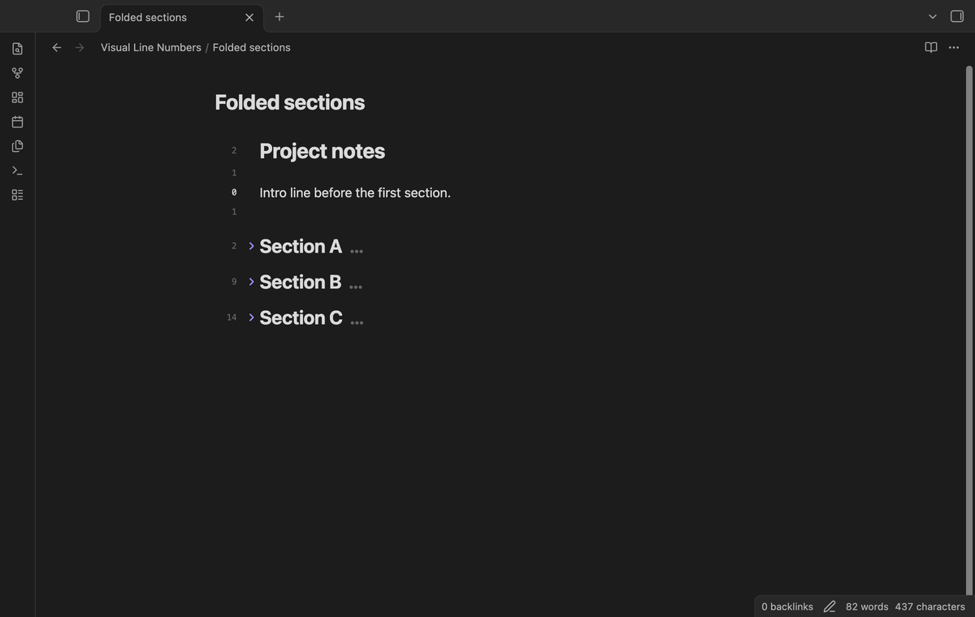The image size is (975, 617).
Task: Click the 0 backlinks status item
Action: click(x=787, y=606)
